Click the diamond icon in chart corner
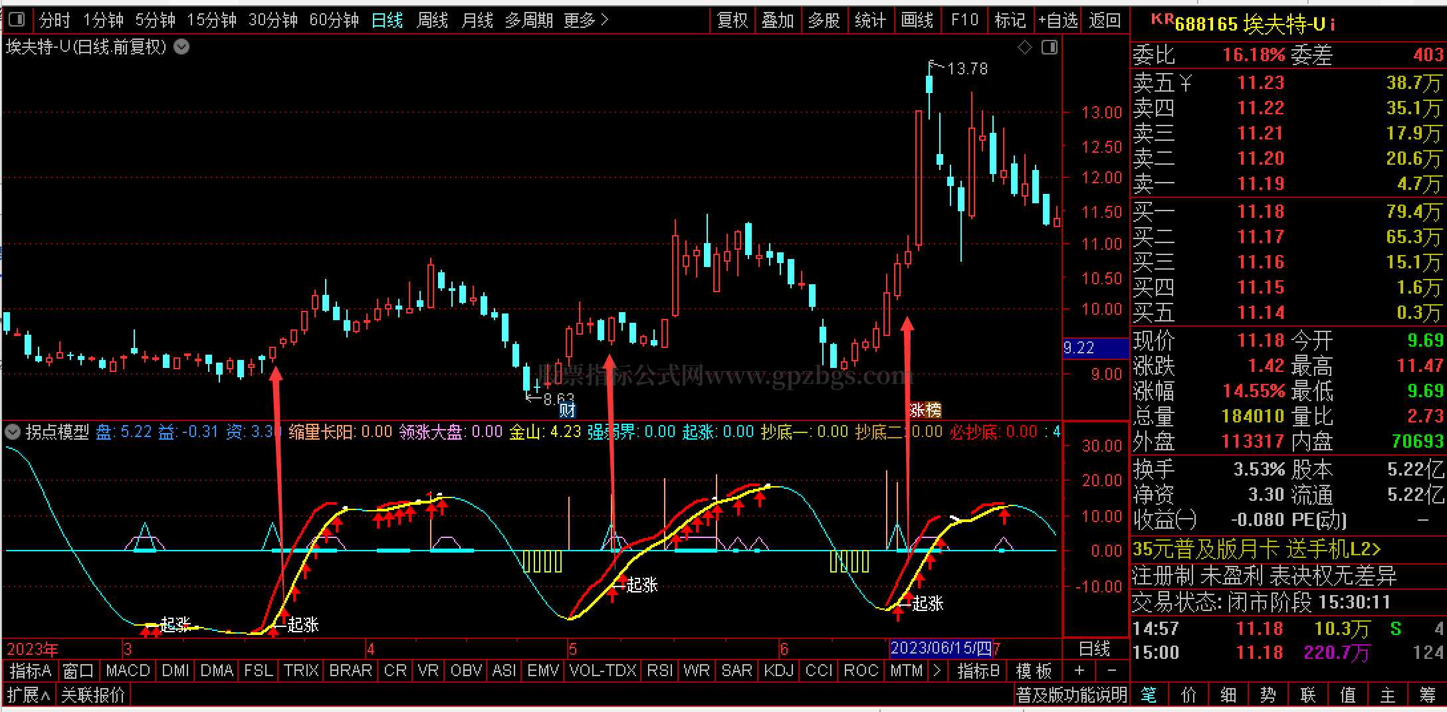The image size is (1447, 712). click(1025, 47)
